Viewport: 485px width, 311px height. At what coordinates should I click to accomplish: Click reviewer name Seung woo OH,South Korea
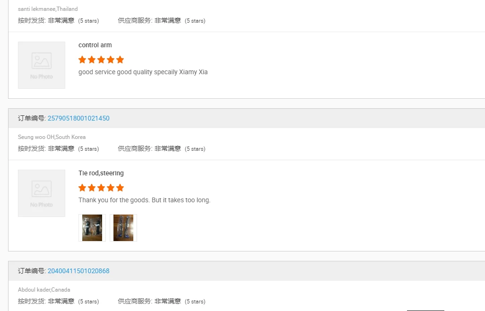(52, 137)
